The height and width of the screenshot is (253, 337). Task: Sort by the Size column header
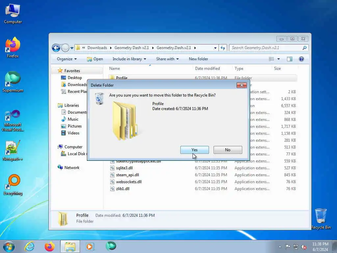click(285, 69)
